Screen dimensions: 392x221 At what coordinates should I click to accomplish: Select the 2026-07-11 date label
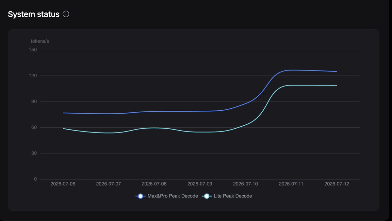click(x=291, y=184)
